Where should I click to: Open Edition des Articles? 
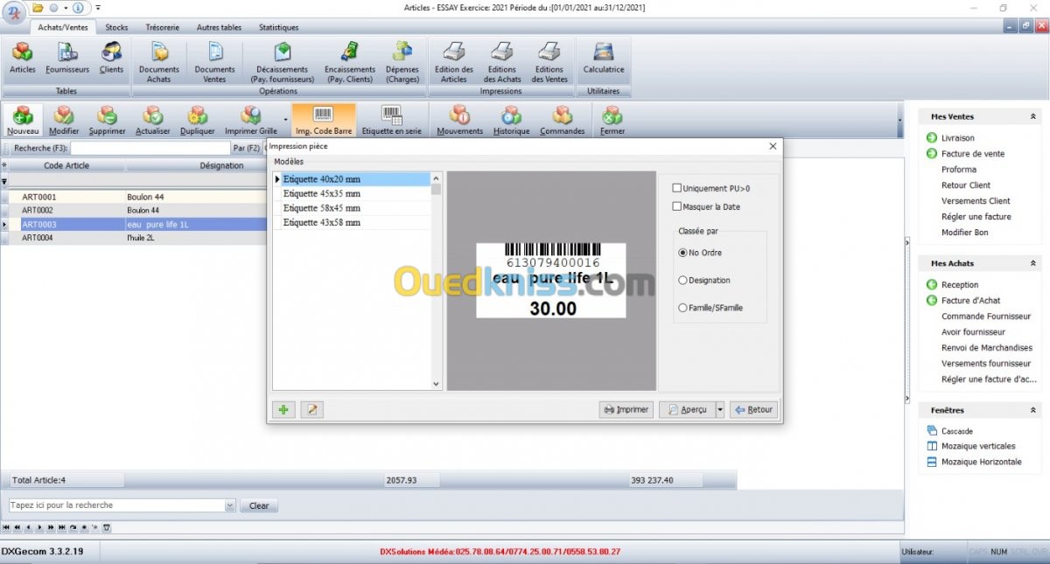[454, 62]
